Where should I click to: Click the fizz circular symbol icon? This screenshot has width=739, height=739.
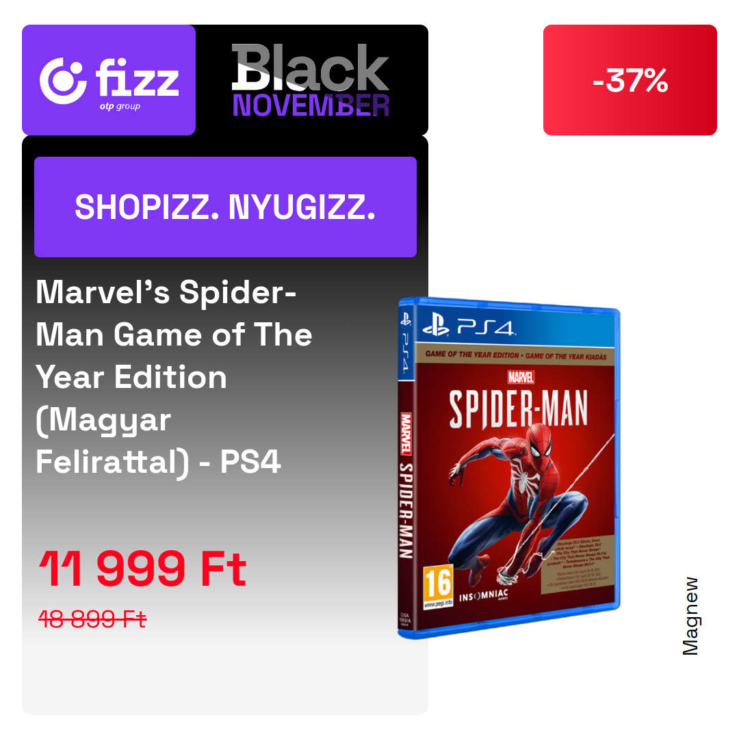63,81
